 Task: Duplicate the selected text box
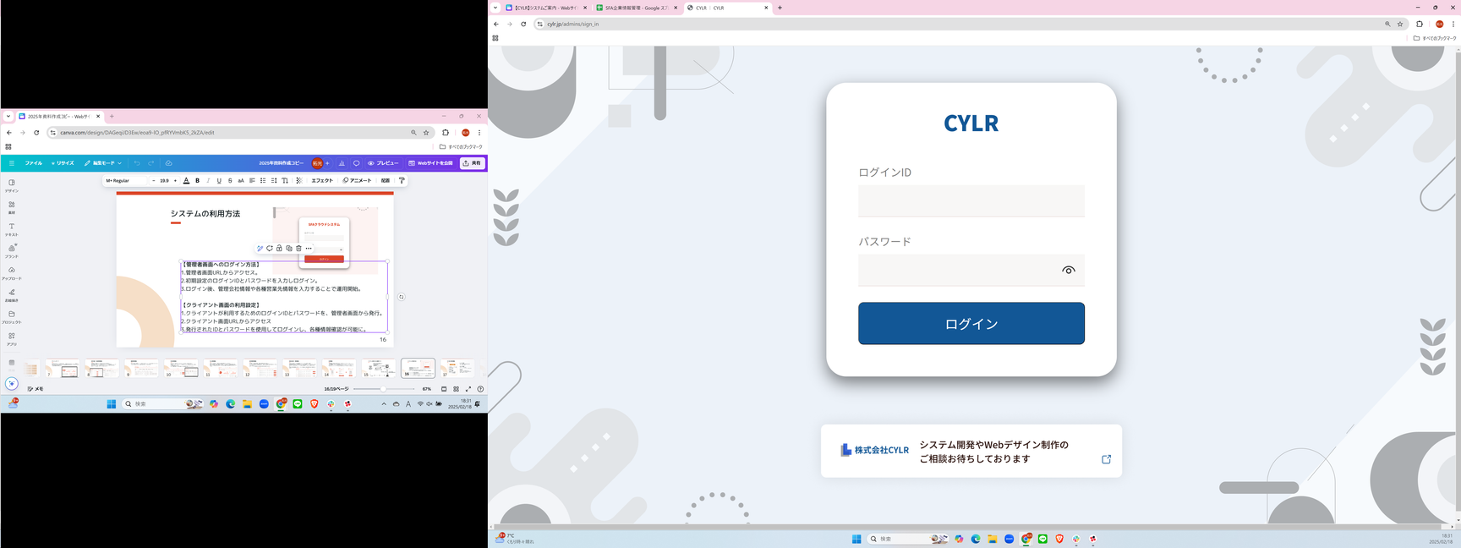pos(289,249)
